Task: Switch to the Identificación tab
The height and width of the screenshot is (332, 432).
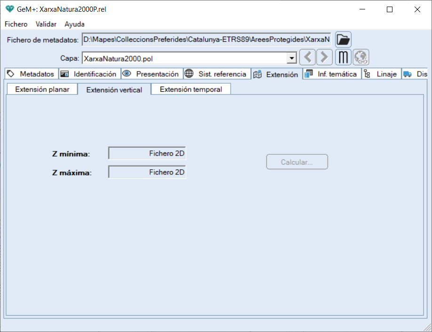Action: coord(89,74)
